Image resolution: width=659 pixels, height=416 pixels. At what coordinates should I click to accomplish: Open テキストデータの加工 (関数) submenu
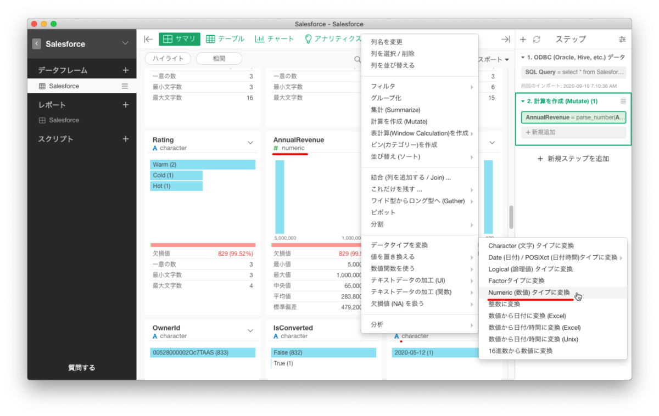[x=420, y=292]
